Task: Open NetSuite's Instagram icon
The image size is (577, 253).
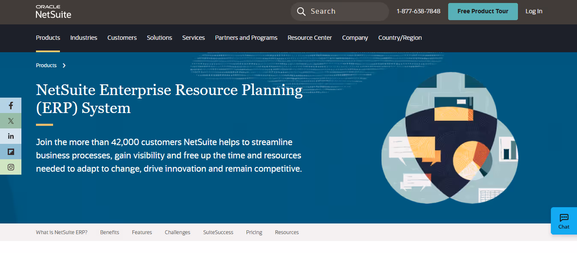Action: click(11, 167)
